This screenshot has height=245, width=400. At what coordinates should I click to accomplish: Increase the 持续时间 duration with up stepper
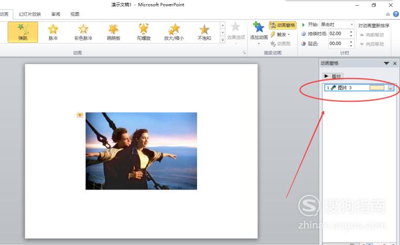tap(351, 32)
